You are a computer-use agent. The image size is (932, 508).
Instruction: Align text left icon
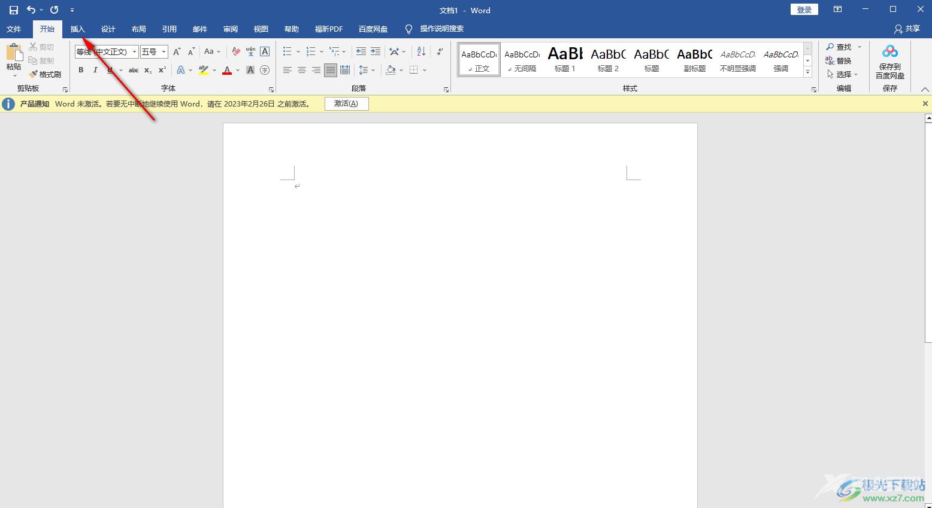point(288,70)
